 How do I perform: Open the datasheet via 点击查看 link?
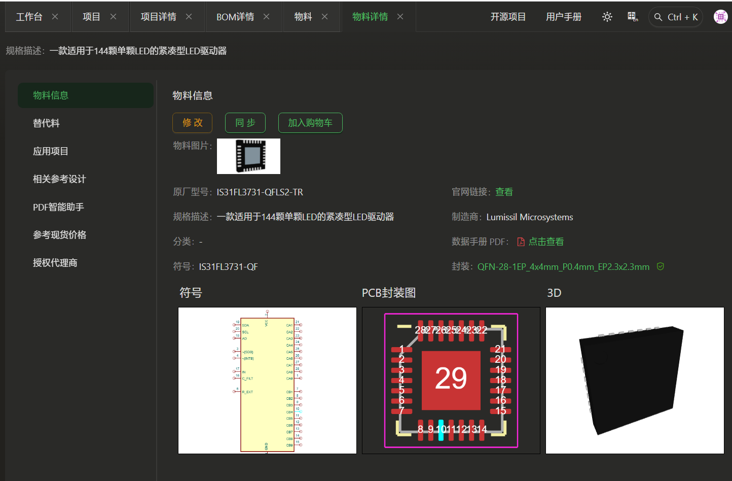coord(545,242)
